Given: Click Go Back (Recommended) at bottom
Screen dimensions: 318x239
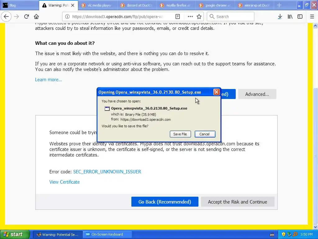Looking at the screenshot, I should 165,202.
